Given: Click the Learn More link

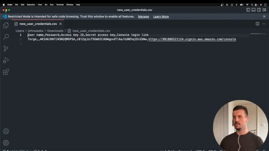Looking at the screenshot, I should [161, 17].
